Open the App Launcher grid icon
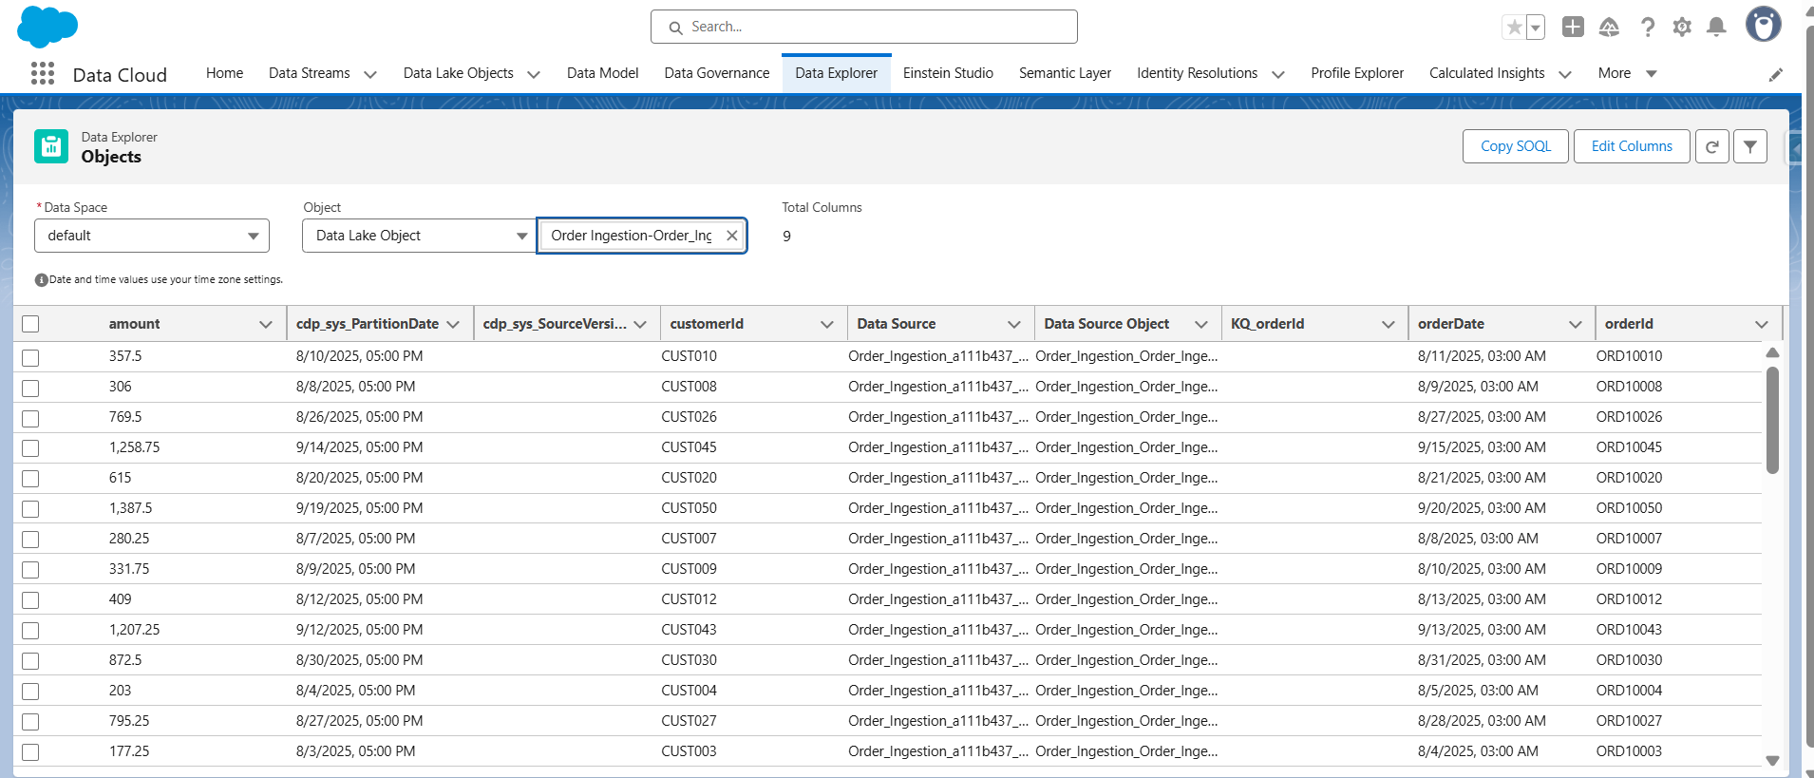 [x=43, y=74]
